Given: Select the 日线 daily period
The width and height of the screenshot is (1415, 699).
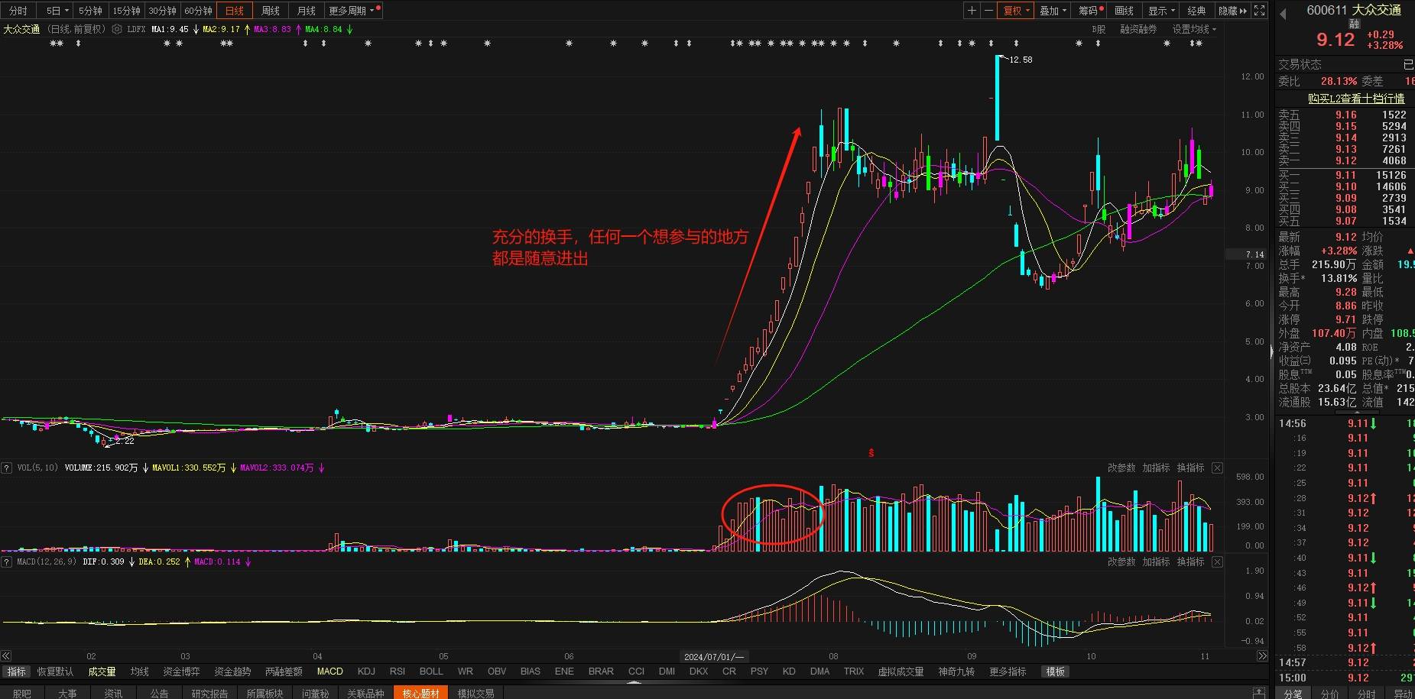Looking at the screenshot, I should point(235,11).
